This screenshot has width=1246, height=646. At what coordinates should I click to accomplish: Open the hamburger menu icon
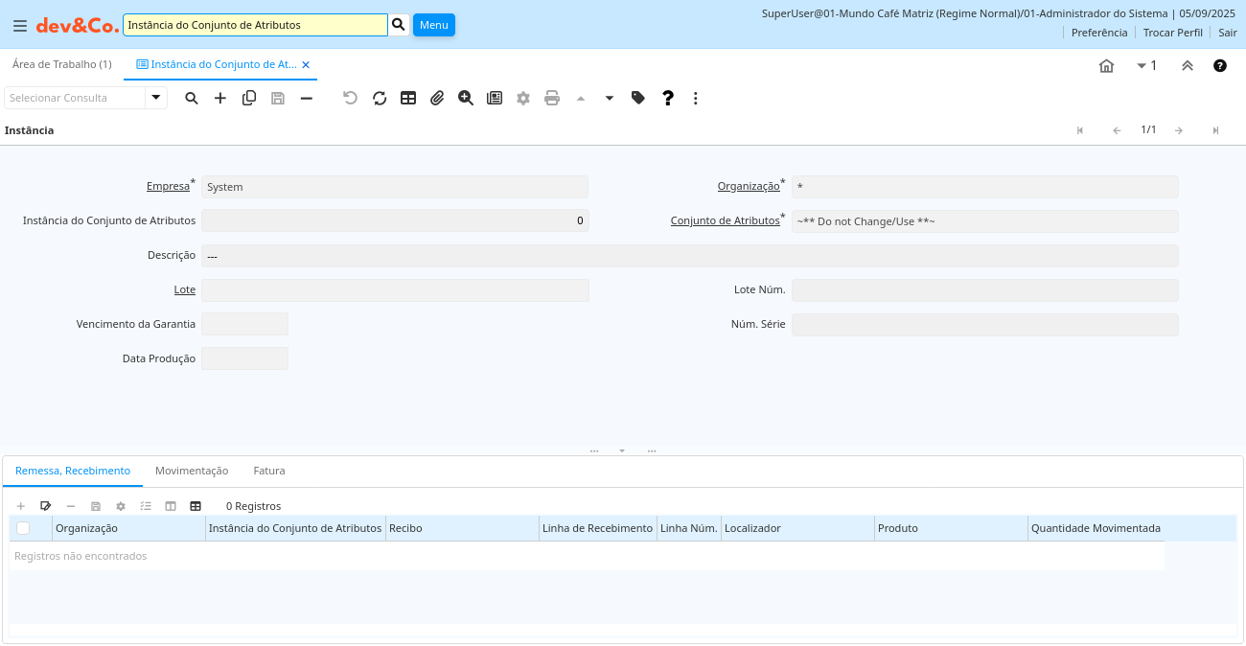20,26
